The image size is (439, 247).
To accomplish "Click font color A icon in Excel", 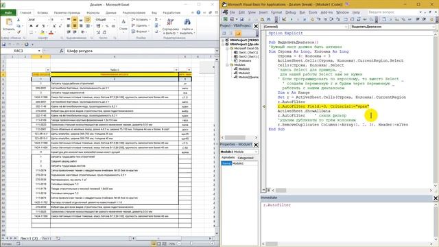I will pyautogui.click(x=51, y=32).
